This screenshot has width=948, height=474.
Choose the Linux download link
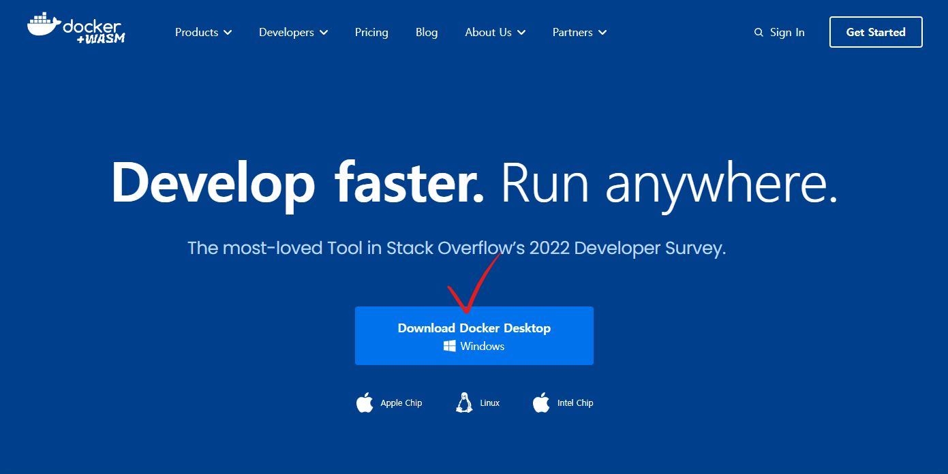point(478,402)
